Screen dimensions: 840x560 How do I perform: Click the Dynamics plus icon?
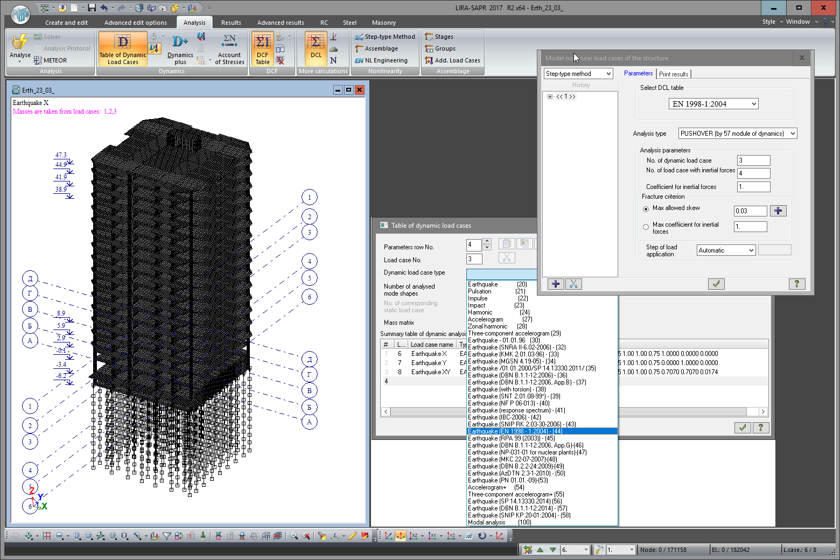click(x=180, y=48)
